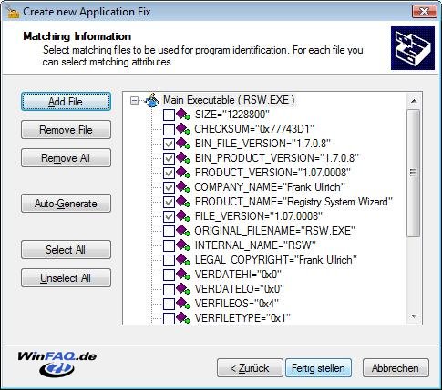Click the attribute icon next to INTERNAL_NAME
The width and height of the screenshot is (442, 390).
pyautogui.click(x=183, y=245)
